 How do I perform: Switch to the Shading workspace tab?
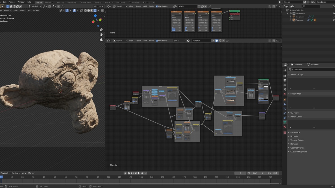point(98,2)
